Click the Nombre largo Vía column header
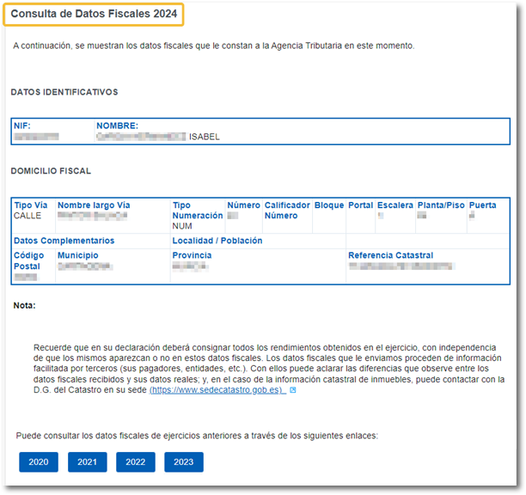526x495 pixels. pos(94,205)
